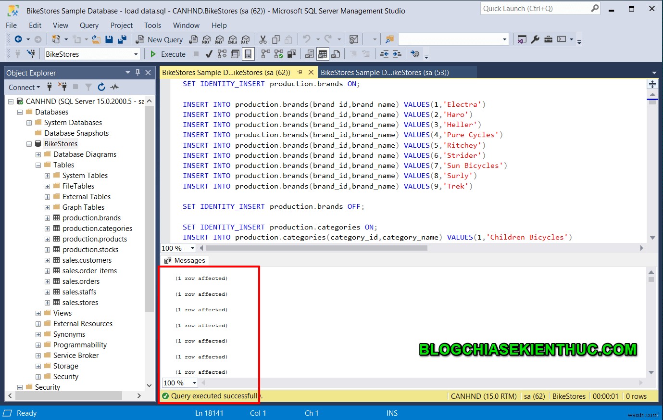Toggle results output to grid
Screen dimensions: 663x420
tap(323, 54)
